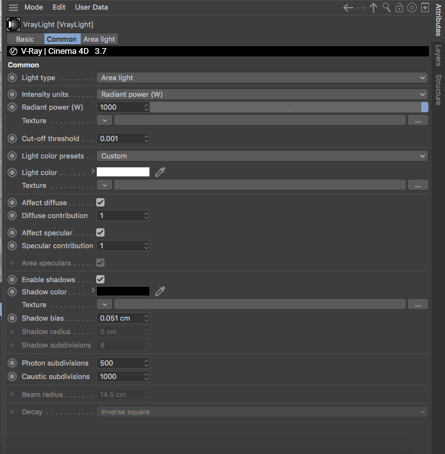The image size is (445, 454).
Task: Click the up arrow navigation icon
Action: pos(373,8)
